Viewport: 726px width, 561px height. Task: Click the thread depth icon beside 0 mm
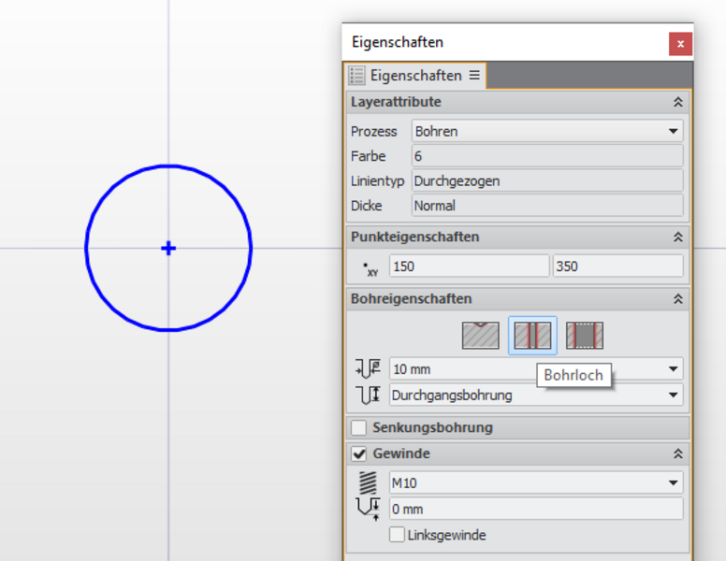368,509
